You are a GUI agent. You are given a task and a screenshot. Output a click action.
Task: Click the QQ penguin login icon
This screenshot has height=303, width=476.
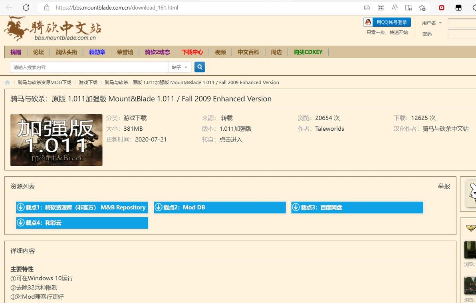tap(368, 22)
